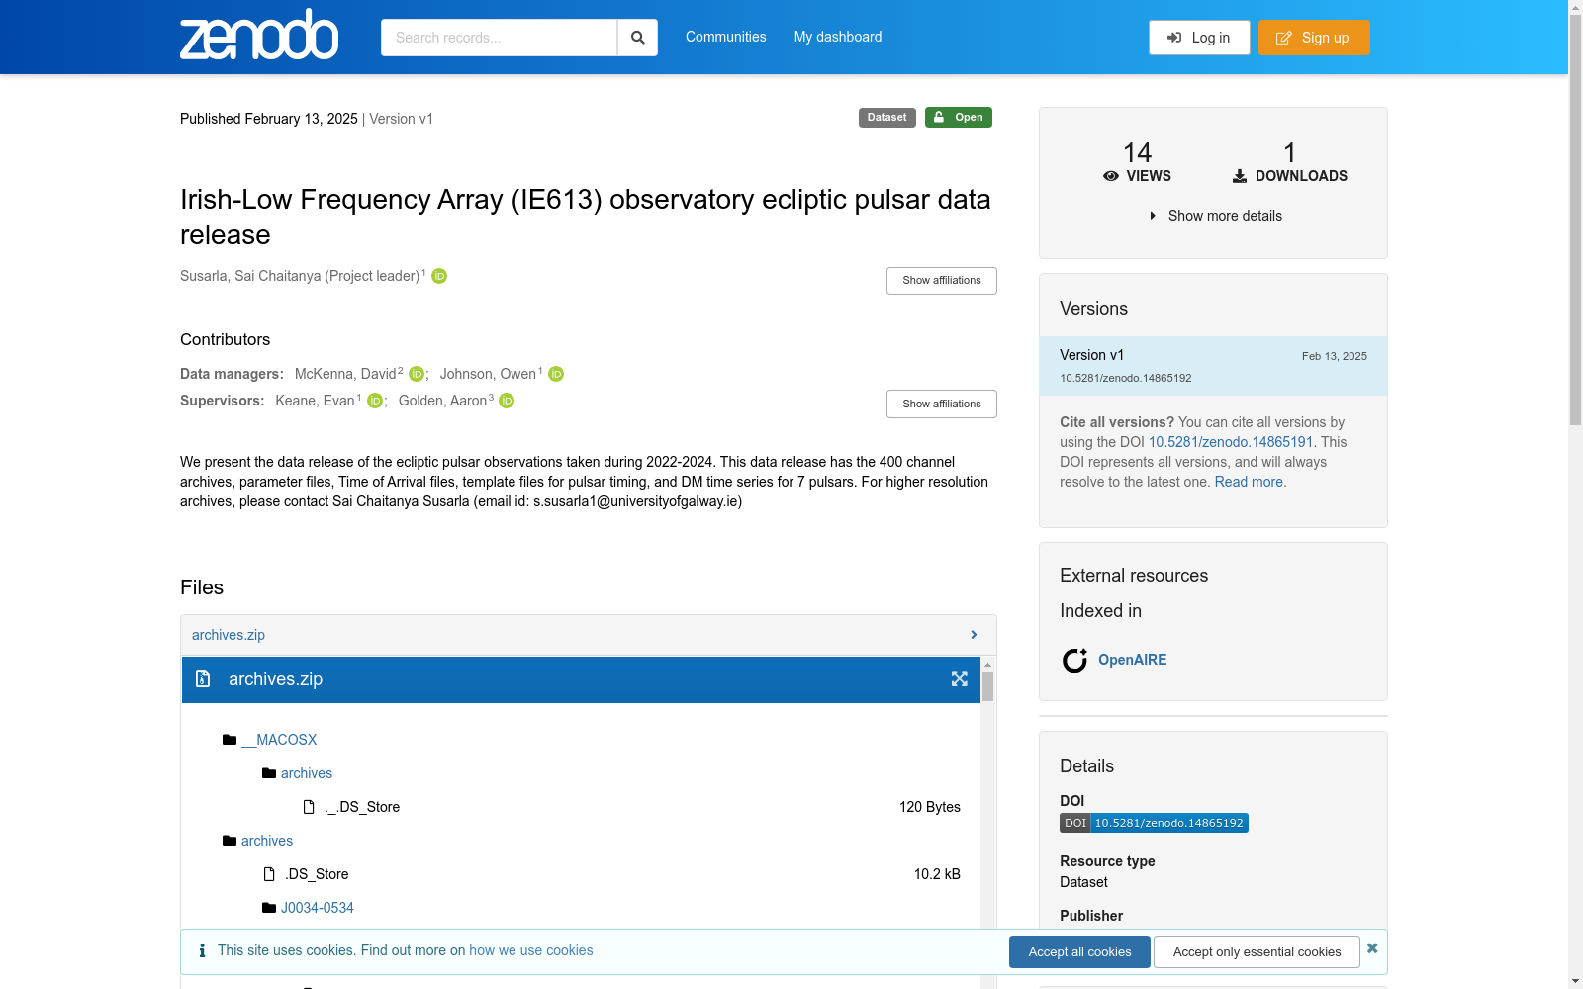Click supervisor Keane, Evan
Screen dimensions: 1583x989
315,401
